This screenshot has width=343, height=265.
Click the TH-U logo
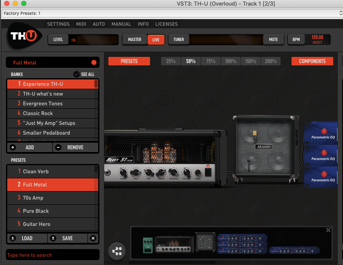pos(24,36)
